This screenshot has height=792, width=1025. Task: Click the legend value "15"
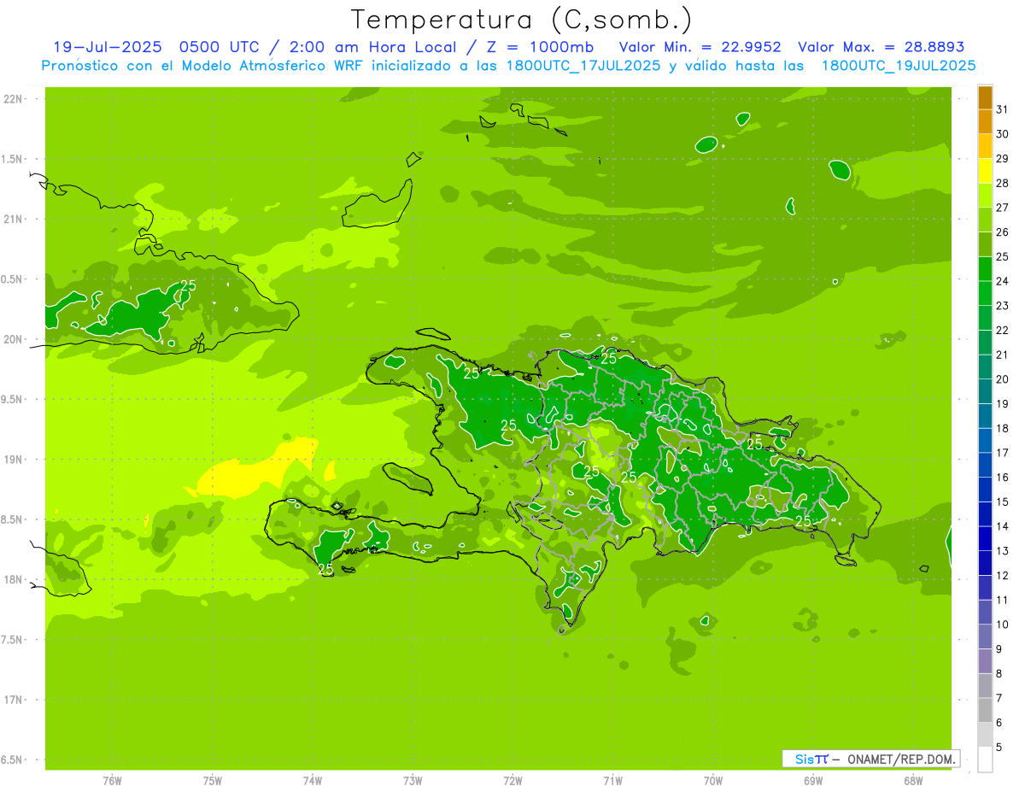(1003, 502)
